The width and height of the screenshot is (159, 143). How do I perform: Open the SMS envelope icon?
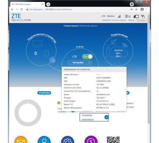pos(21,139)
